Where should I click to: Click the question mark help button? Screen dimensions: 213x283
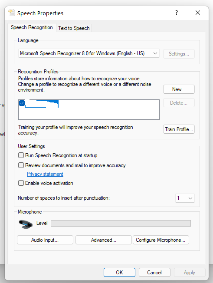(177, 13)
